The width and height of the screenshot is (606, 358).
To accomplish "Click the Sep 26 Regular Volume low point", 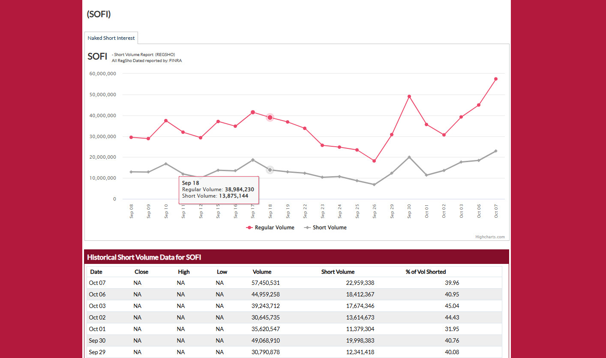I will 374,161.
